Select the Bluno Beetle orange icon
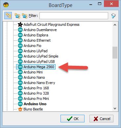Viewport: 121px width, 128px height. pos(20,109)
